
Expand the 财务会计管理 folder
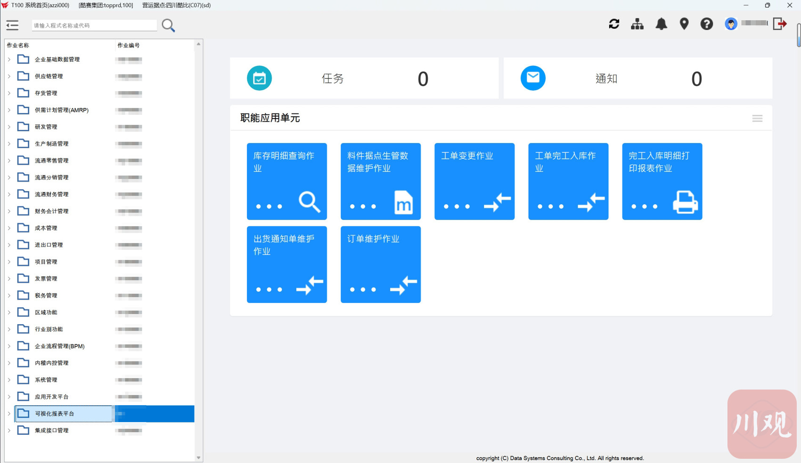[x=9, y=211]
